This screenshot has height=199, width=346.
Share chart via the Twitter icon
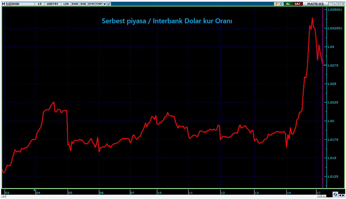point(109,4)
